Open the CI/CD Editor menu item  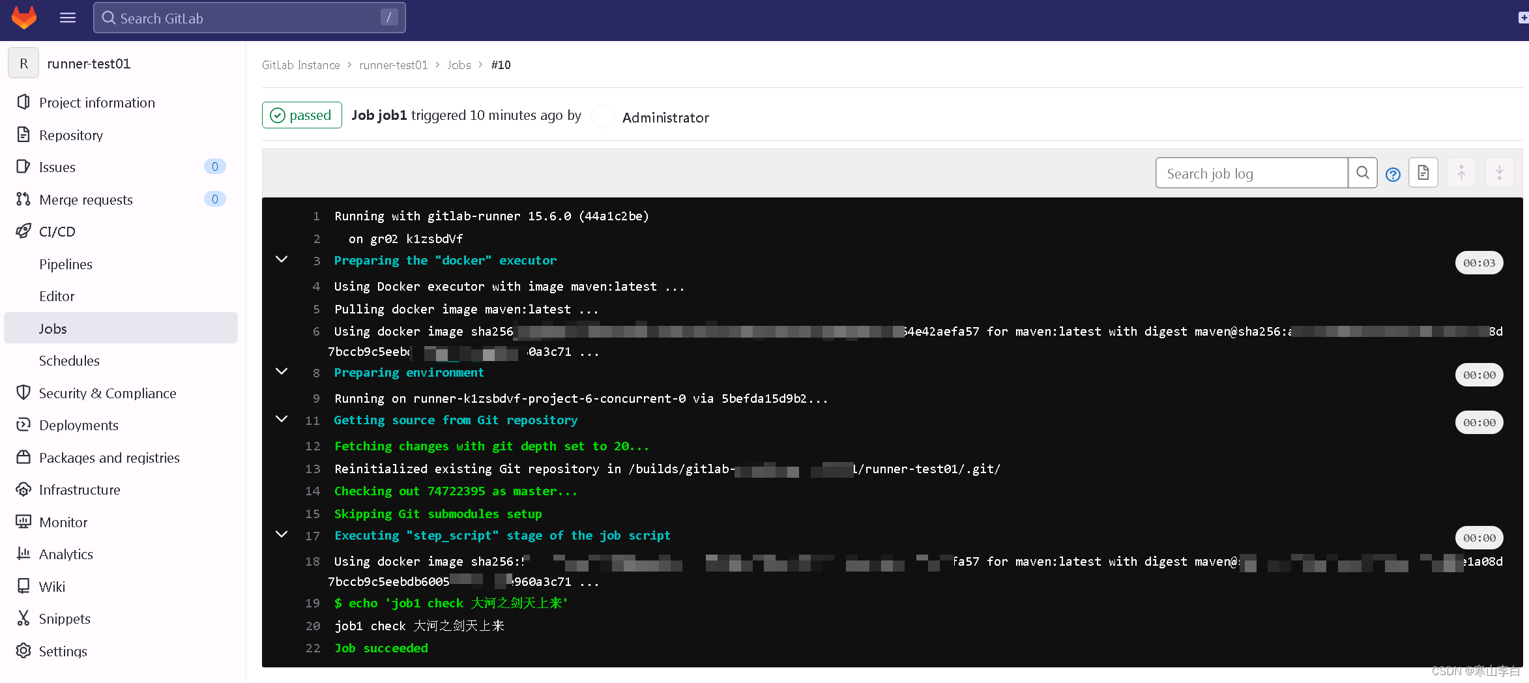(57, 296)
